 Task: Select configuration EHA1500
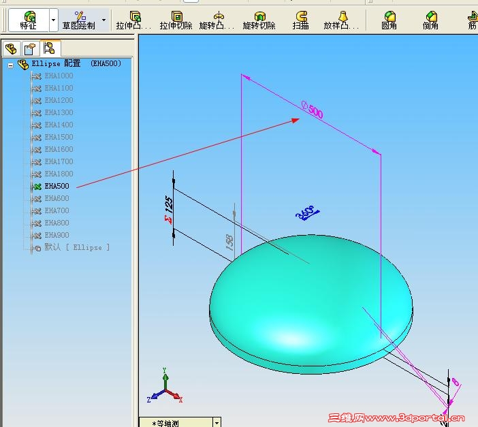[x=59, y=137]
